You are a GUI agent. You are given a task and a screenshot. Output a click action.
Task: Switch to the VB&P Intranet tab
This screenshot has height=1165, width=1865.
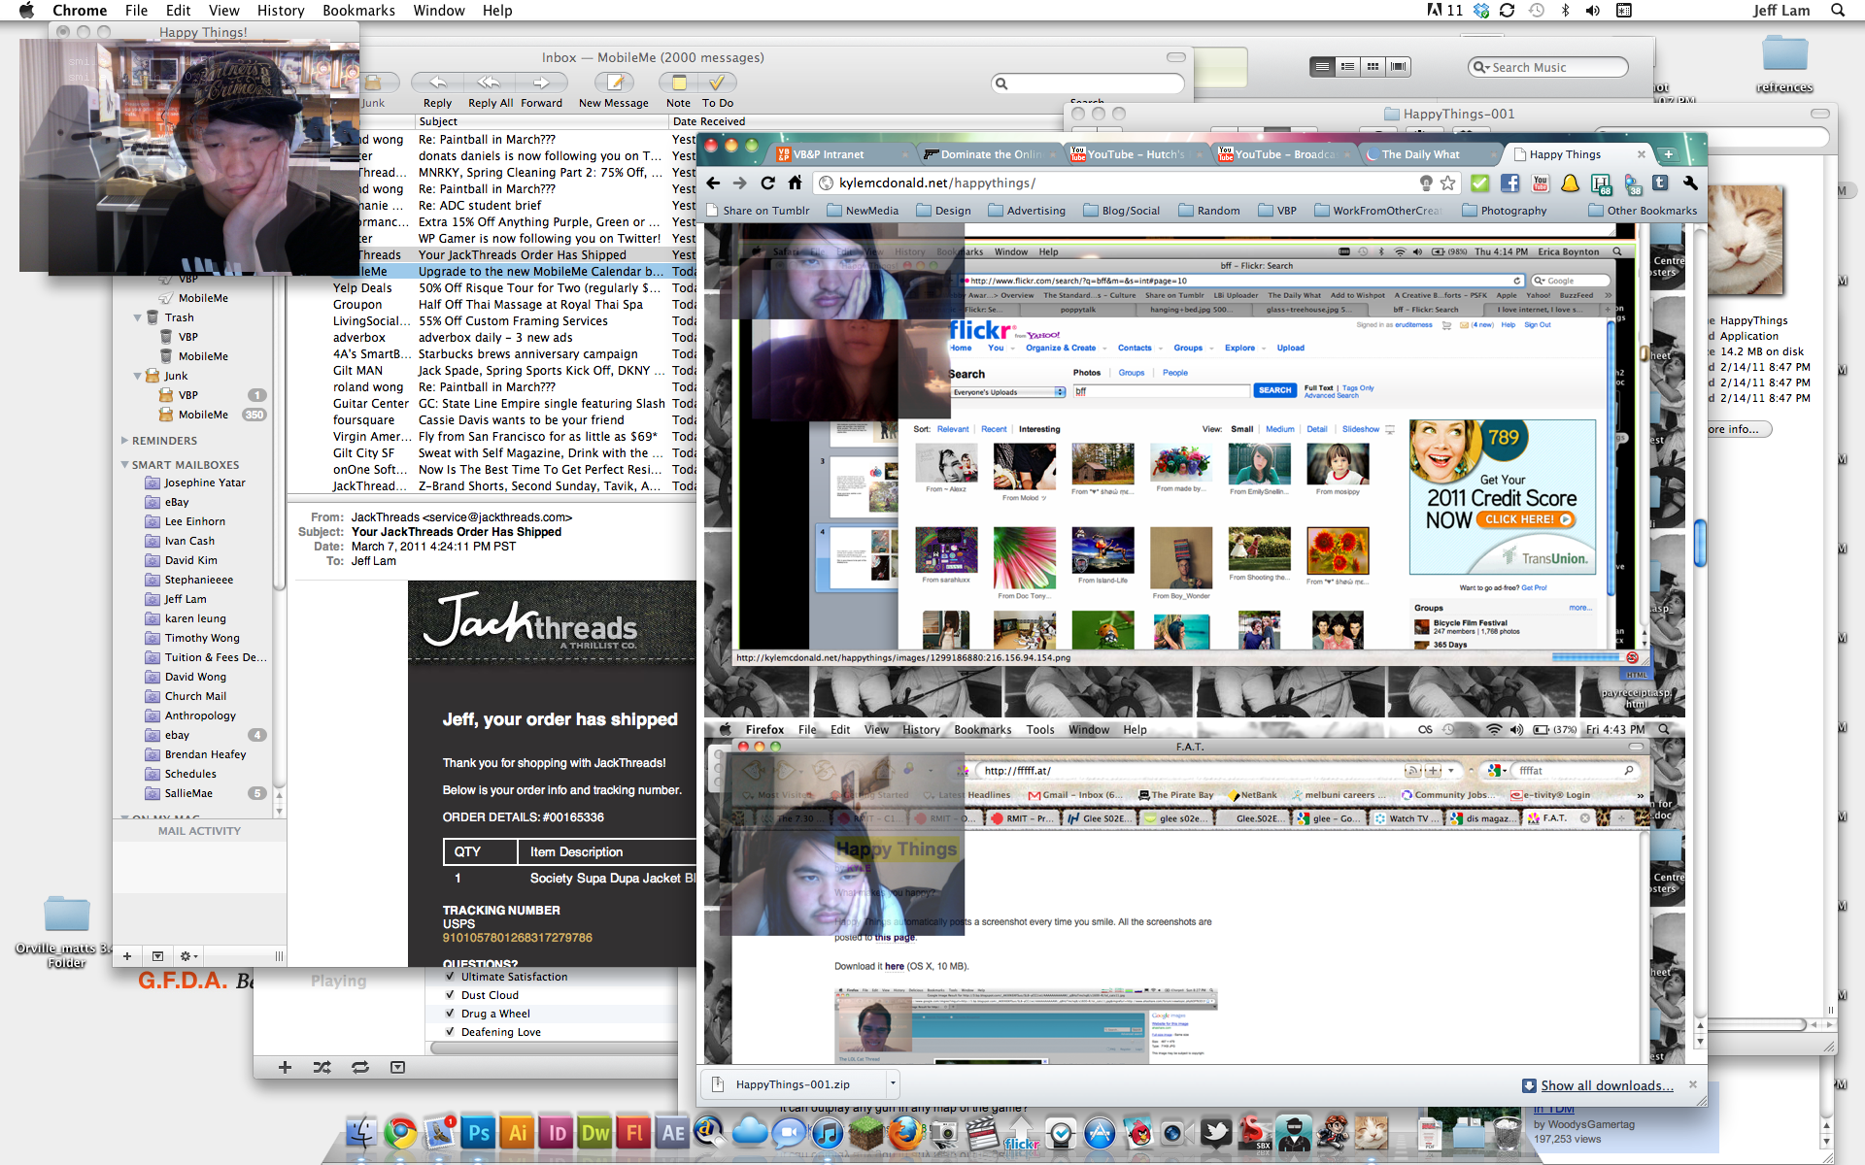pyautogui.click(x=841, y=154)
